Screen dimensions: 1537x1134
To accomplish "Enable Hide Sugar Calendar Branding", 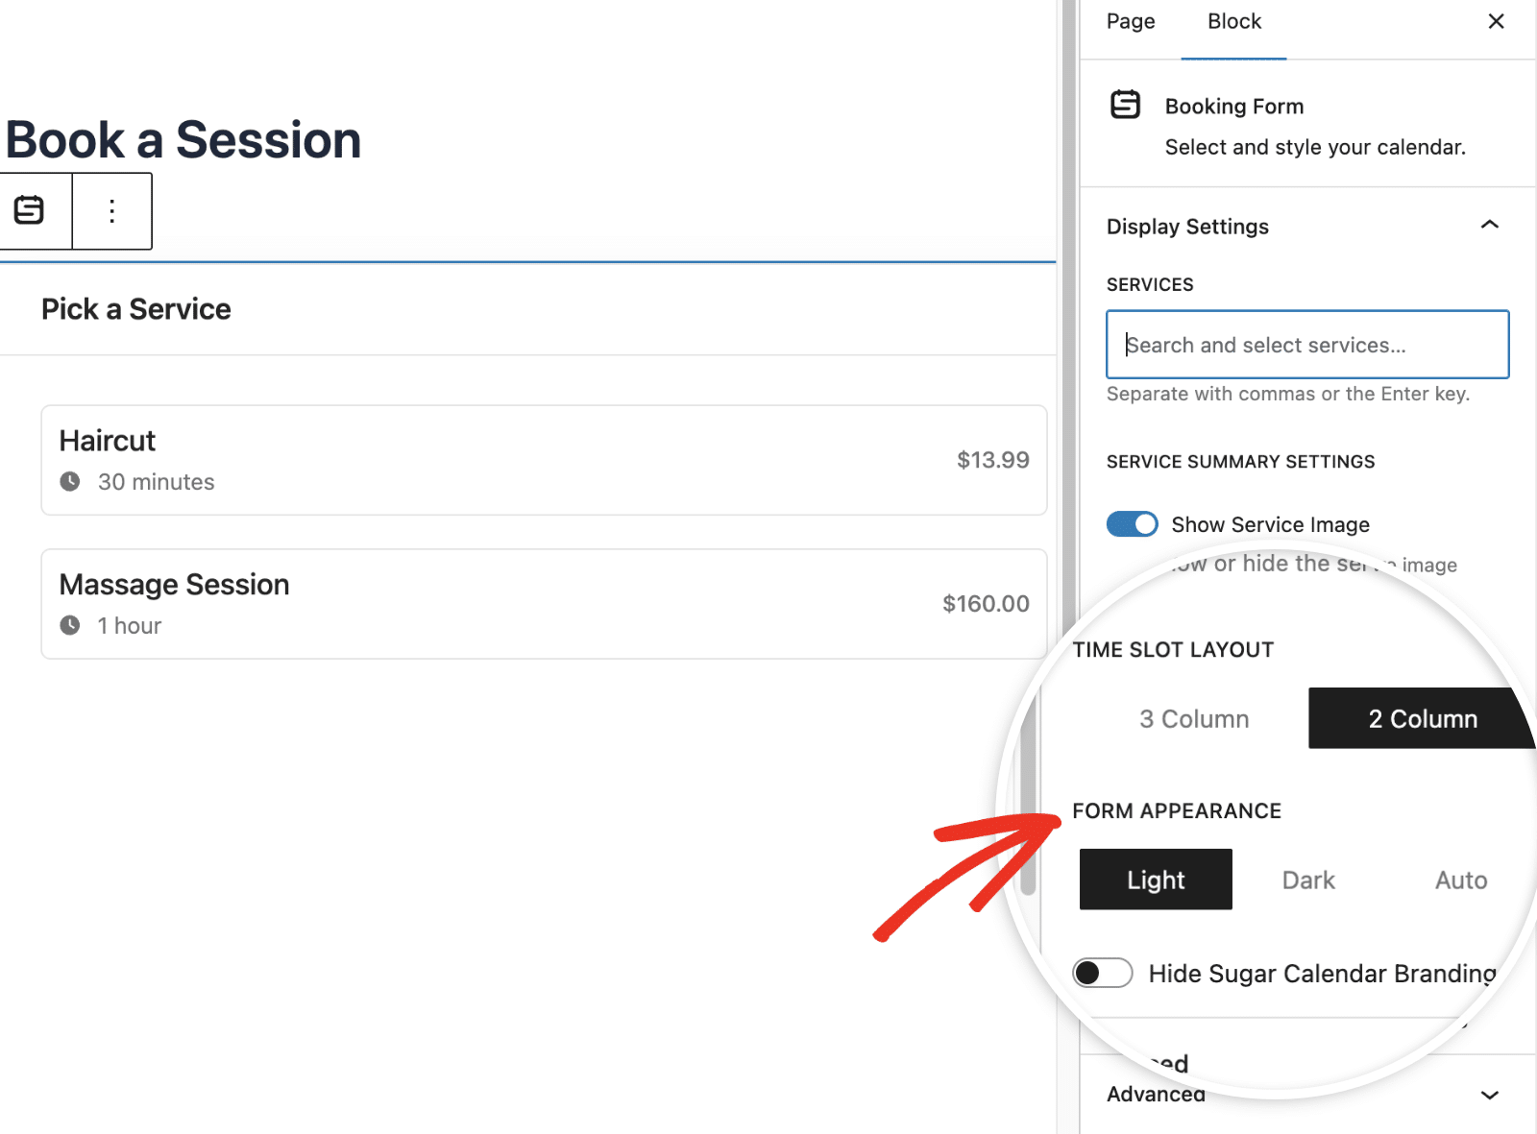I will coord(1102,973).
